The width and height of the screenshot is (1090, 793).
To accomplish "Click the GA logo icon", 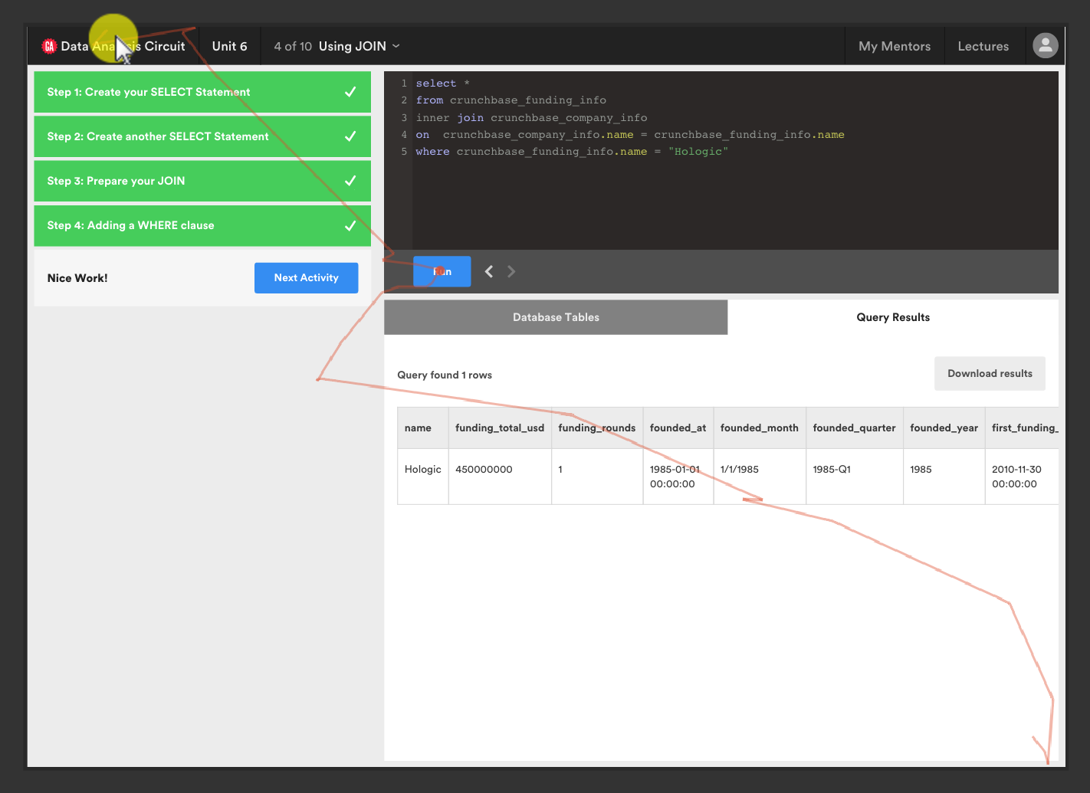I will click(50, 46).
